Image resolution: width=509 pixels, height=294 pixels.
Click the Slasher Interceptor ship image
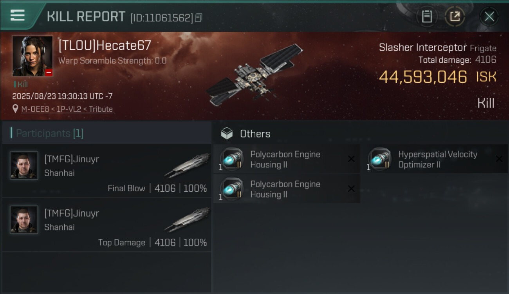[254, 74]
